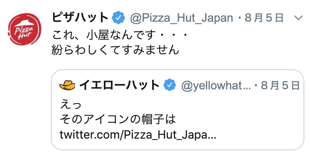
Task: Click the cowboy hat emoji icon
Action: click(67, 85)
